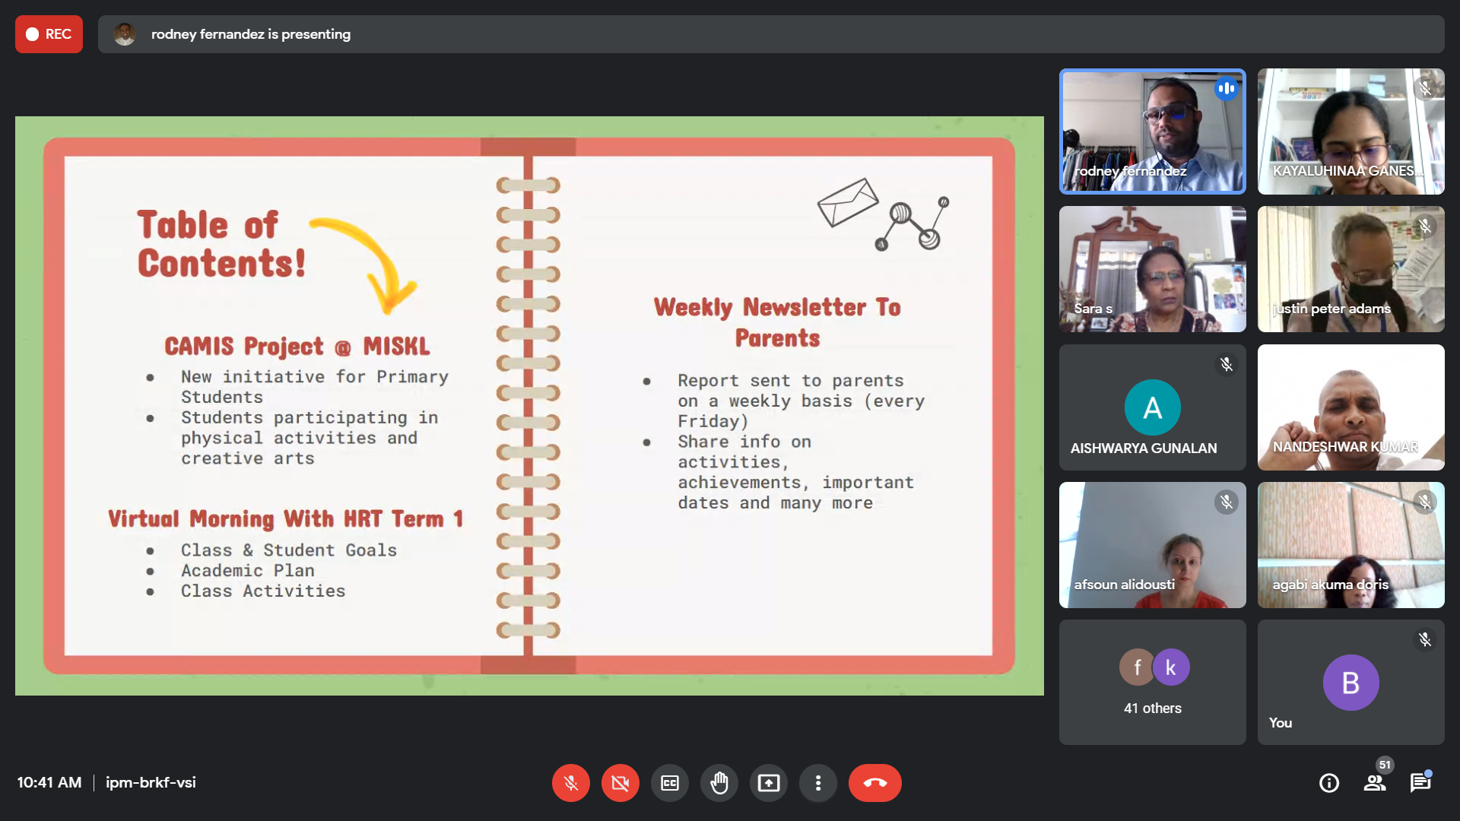Click the red REC recording indicator
1460x821 pixels.
[x=49, y=34]
